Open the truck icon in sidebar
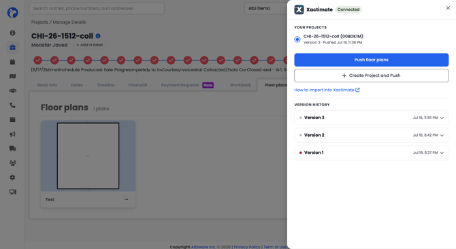 pos(12,148)
